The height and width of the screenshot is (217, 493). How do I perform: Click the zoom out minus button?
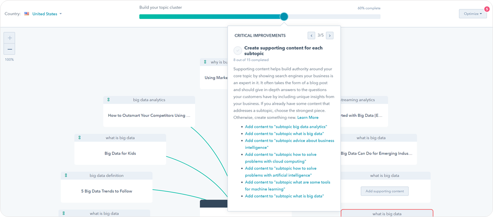click(9, 49)
